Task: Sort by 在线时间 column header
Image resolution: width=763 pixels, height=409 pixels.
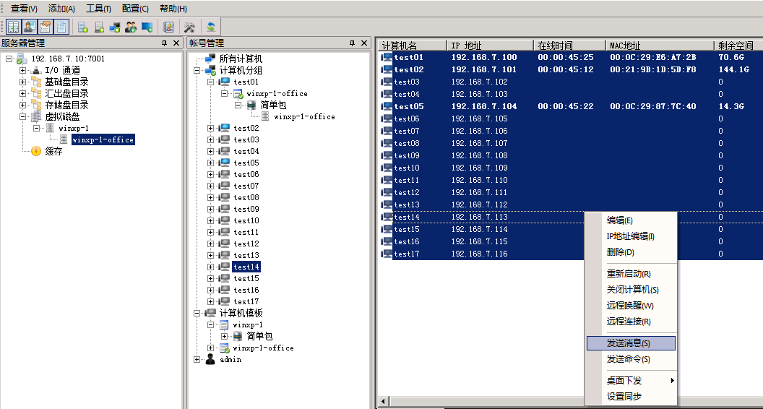Action: coord(570,46)
